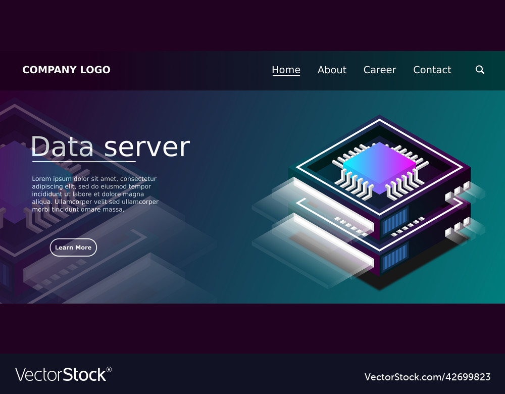
Task: Open the Career menu item
Action: [x=380, y=70]
